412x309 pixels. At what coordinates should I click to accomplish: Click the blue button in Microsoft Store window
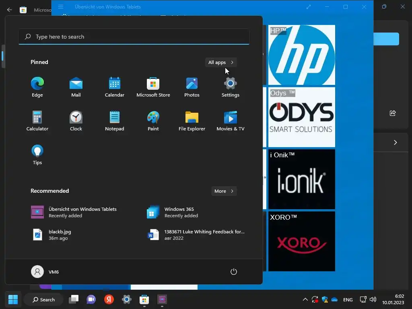click(386, 39)
